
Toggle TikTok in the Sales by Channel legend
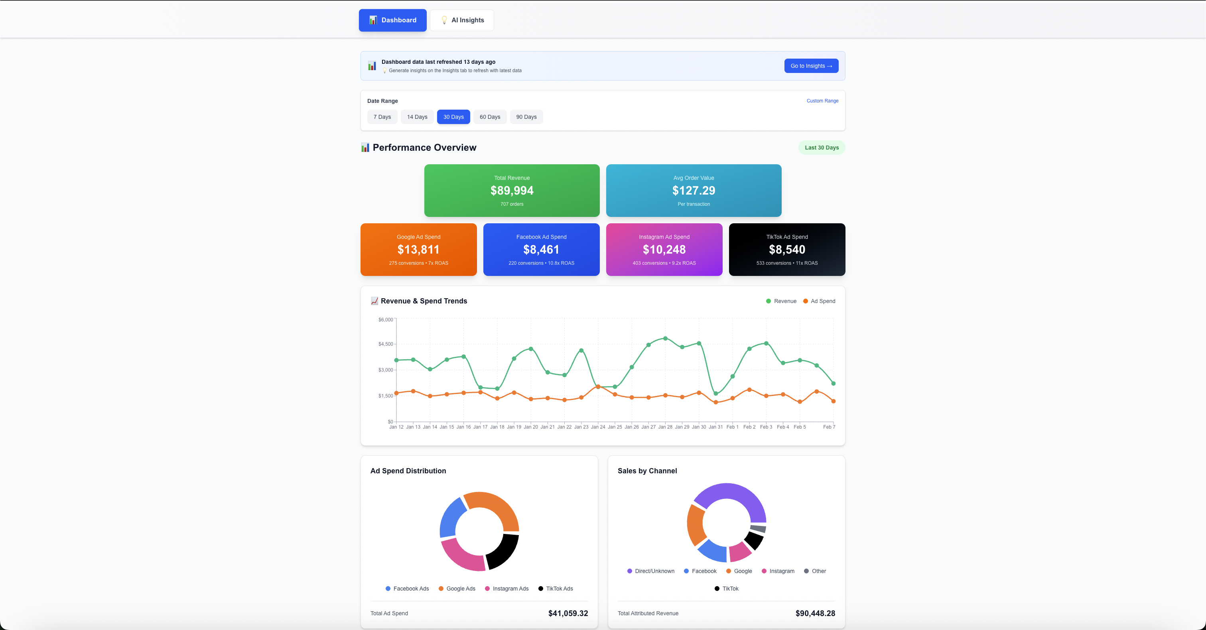click(726, 589)
